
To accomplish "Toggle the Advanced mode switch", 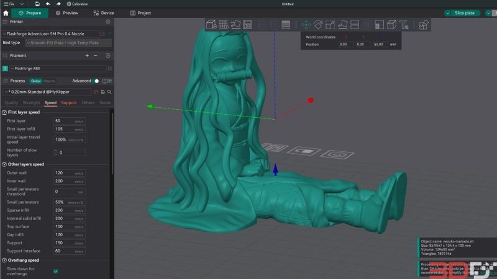I will tap(96, 81).
